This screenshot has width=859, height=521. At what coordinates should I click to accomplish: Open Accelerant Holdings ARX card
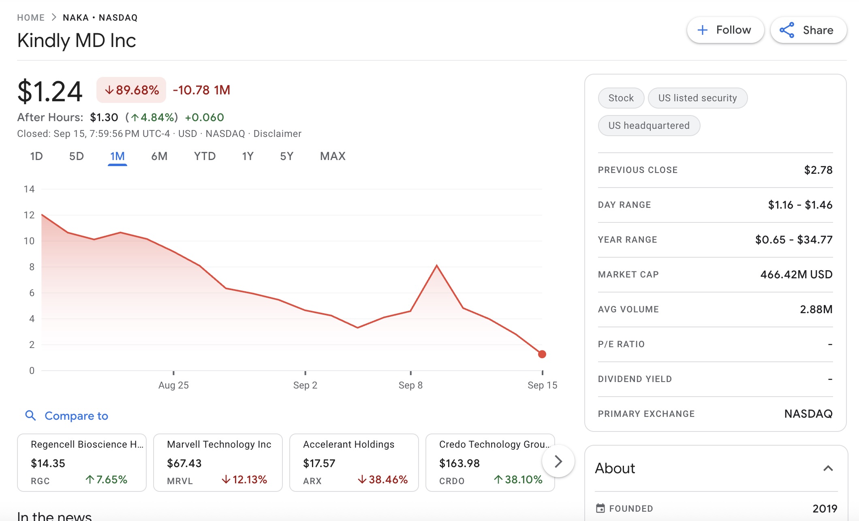pyautogui.click(x=354, y=463)
